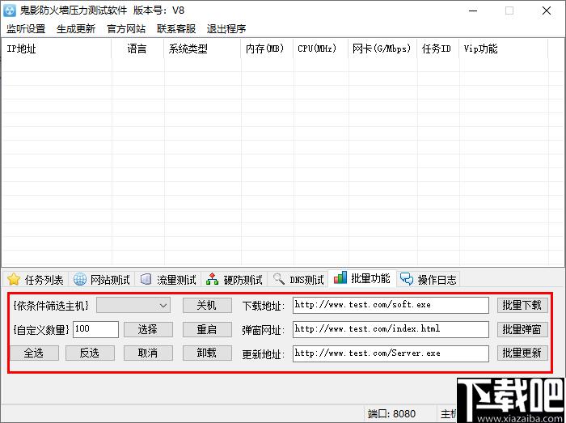
Task: Sort by the 内存(MB) column header
Action: tap(267, 49)
